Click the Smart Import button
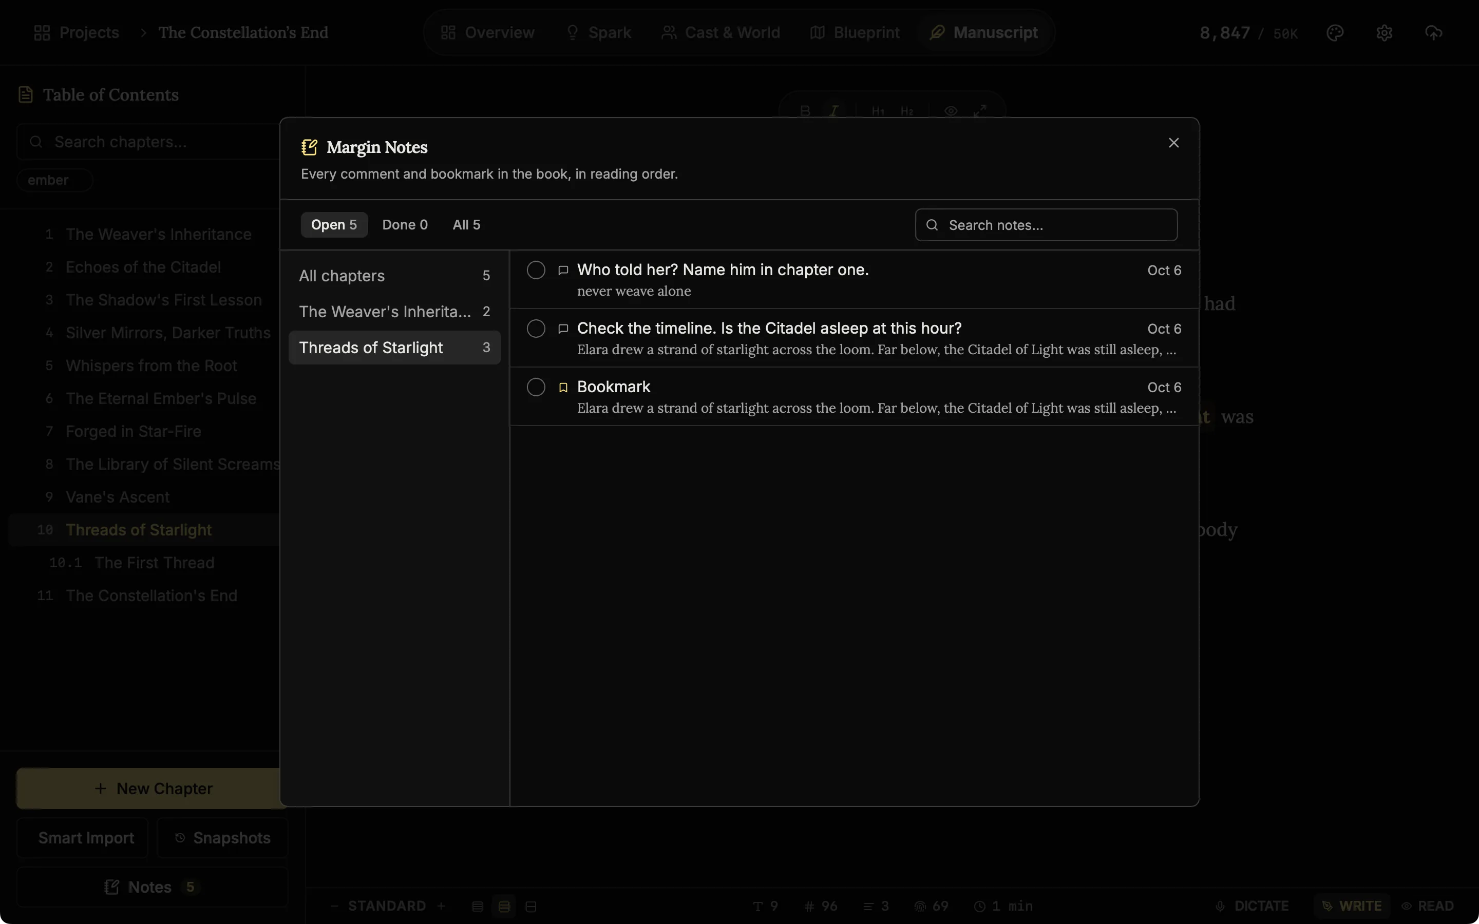The height and width of the screenshot is (924, 1479). [83, 838]
